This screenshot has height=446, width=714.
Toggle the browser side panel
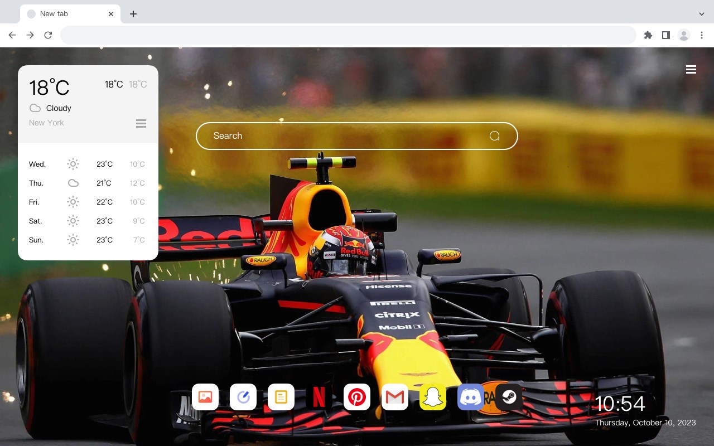click(x=665, y=35)
